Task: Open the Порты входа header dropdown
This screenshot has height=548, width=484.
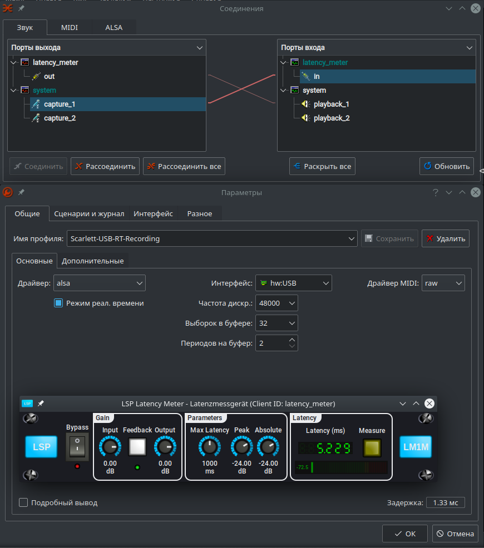Action: click(x=470, y=48)
